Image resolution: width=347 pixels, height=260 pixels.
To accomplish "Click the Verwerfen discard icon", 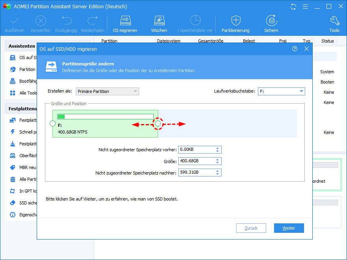I will 41,21.
